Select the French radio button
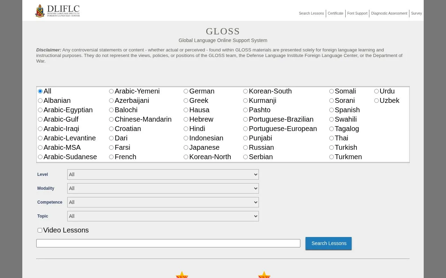Image resolution: width=446 pixels, height=278 pixels. [111, 157]
